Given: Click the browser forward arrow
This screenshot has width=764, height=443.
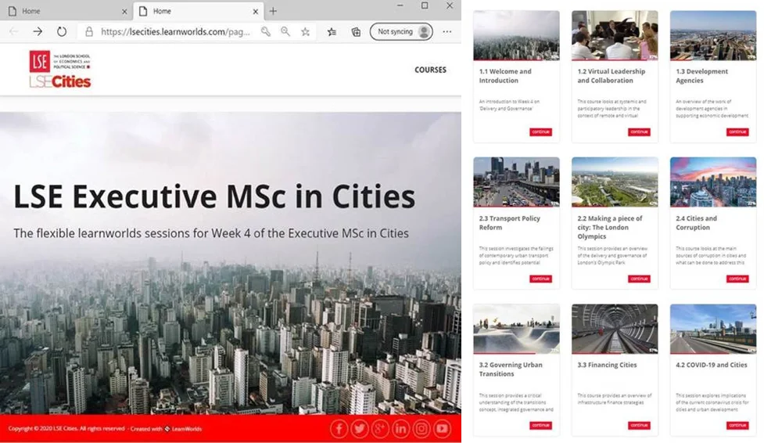Looking at the screenshot, I should tap(38, 32).
